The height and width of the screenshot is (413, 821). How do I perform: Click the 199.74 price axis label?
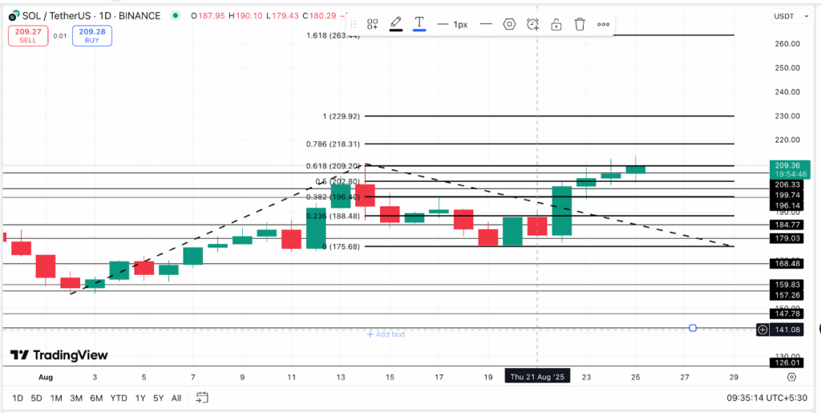pyautogui.click(x=787, y=195)
